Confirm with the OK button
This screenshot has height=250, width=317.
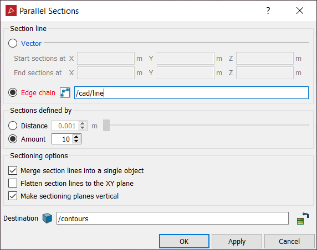184,241
